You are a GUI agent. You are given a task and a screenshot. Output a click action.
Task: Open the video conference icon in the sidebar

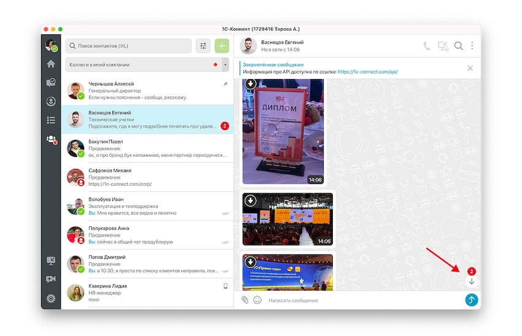51,280
